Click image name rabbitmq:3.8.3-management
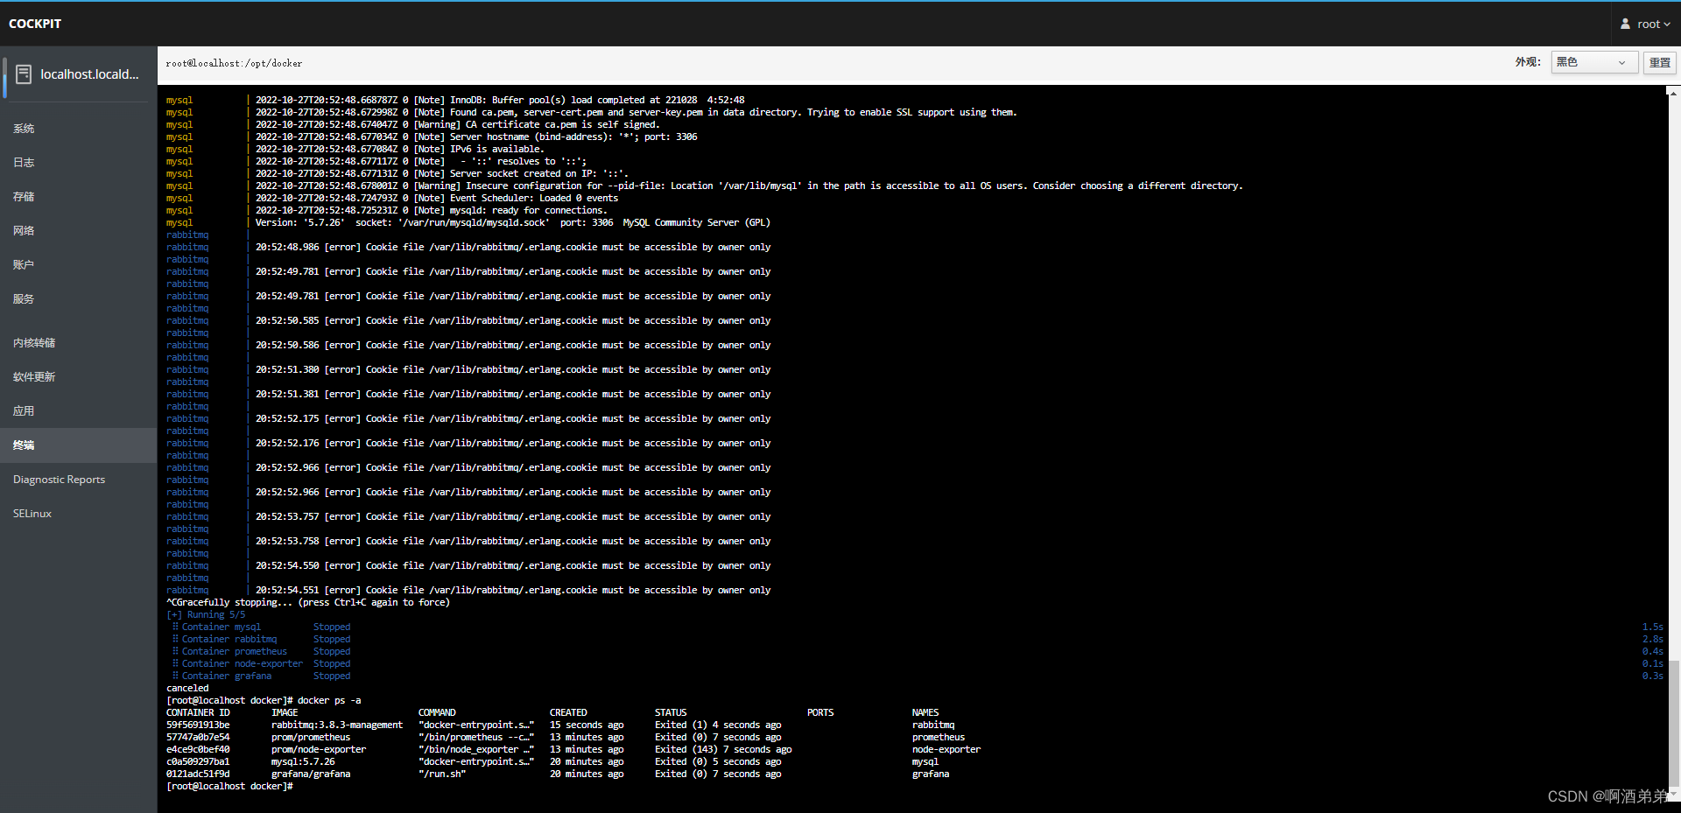This screenshot has height=813, width=1681. (x=337, y=725)
